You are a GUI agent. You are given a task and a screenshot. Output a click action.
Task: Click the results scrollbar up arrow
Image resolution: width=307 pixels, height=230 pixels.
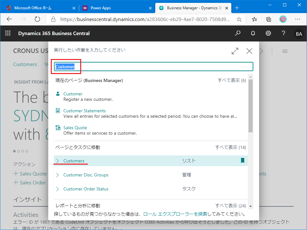point(250,77)
